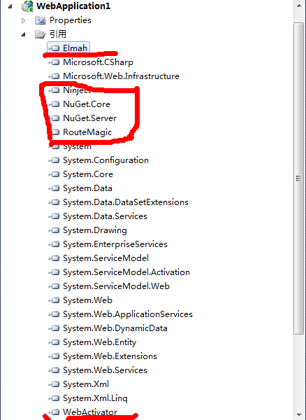The image size is (306, 420).
Task: Select the System.Drawing reference
Action: click(x=95, y=230)
